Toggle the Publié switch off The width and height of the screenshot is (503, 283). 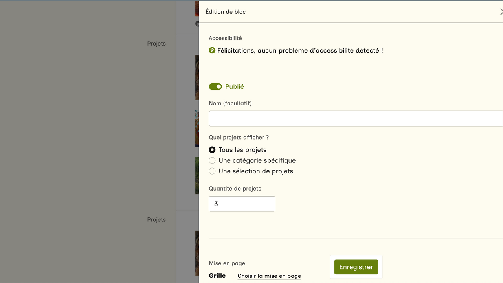215,86
